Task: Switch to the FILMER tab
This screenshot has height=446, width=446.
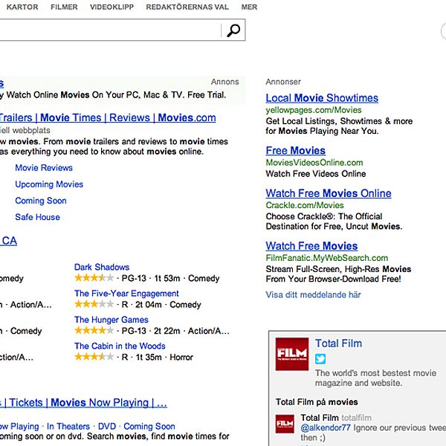Action: [64, 7]
